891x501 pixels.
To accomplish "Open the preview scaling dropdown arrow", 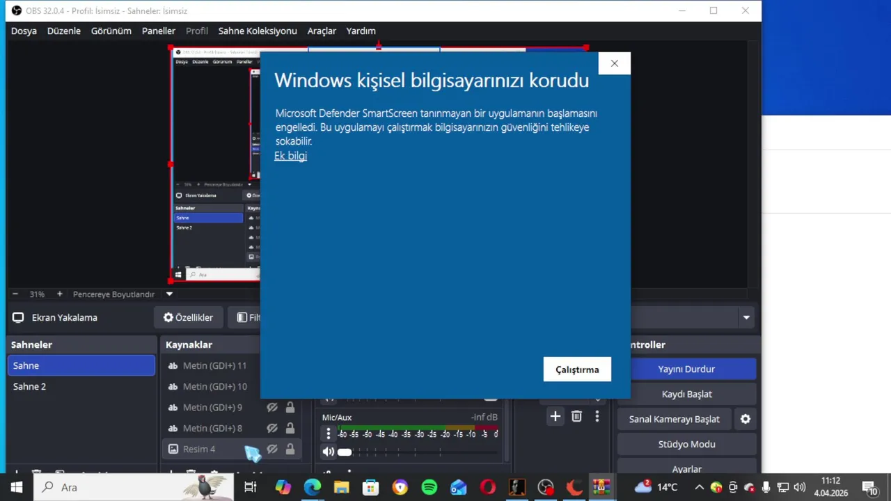I will point(169,294).
